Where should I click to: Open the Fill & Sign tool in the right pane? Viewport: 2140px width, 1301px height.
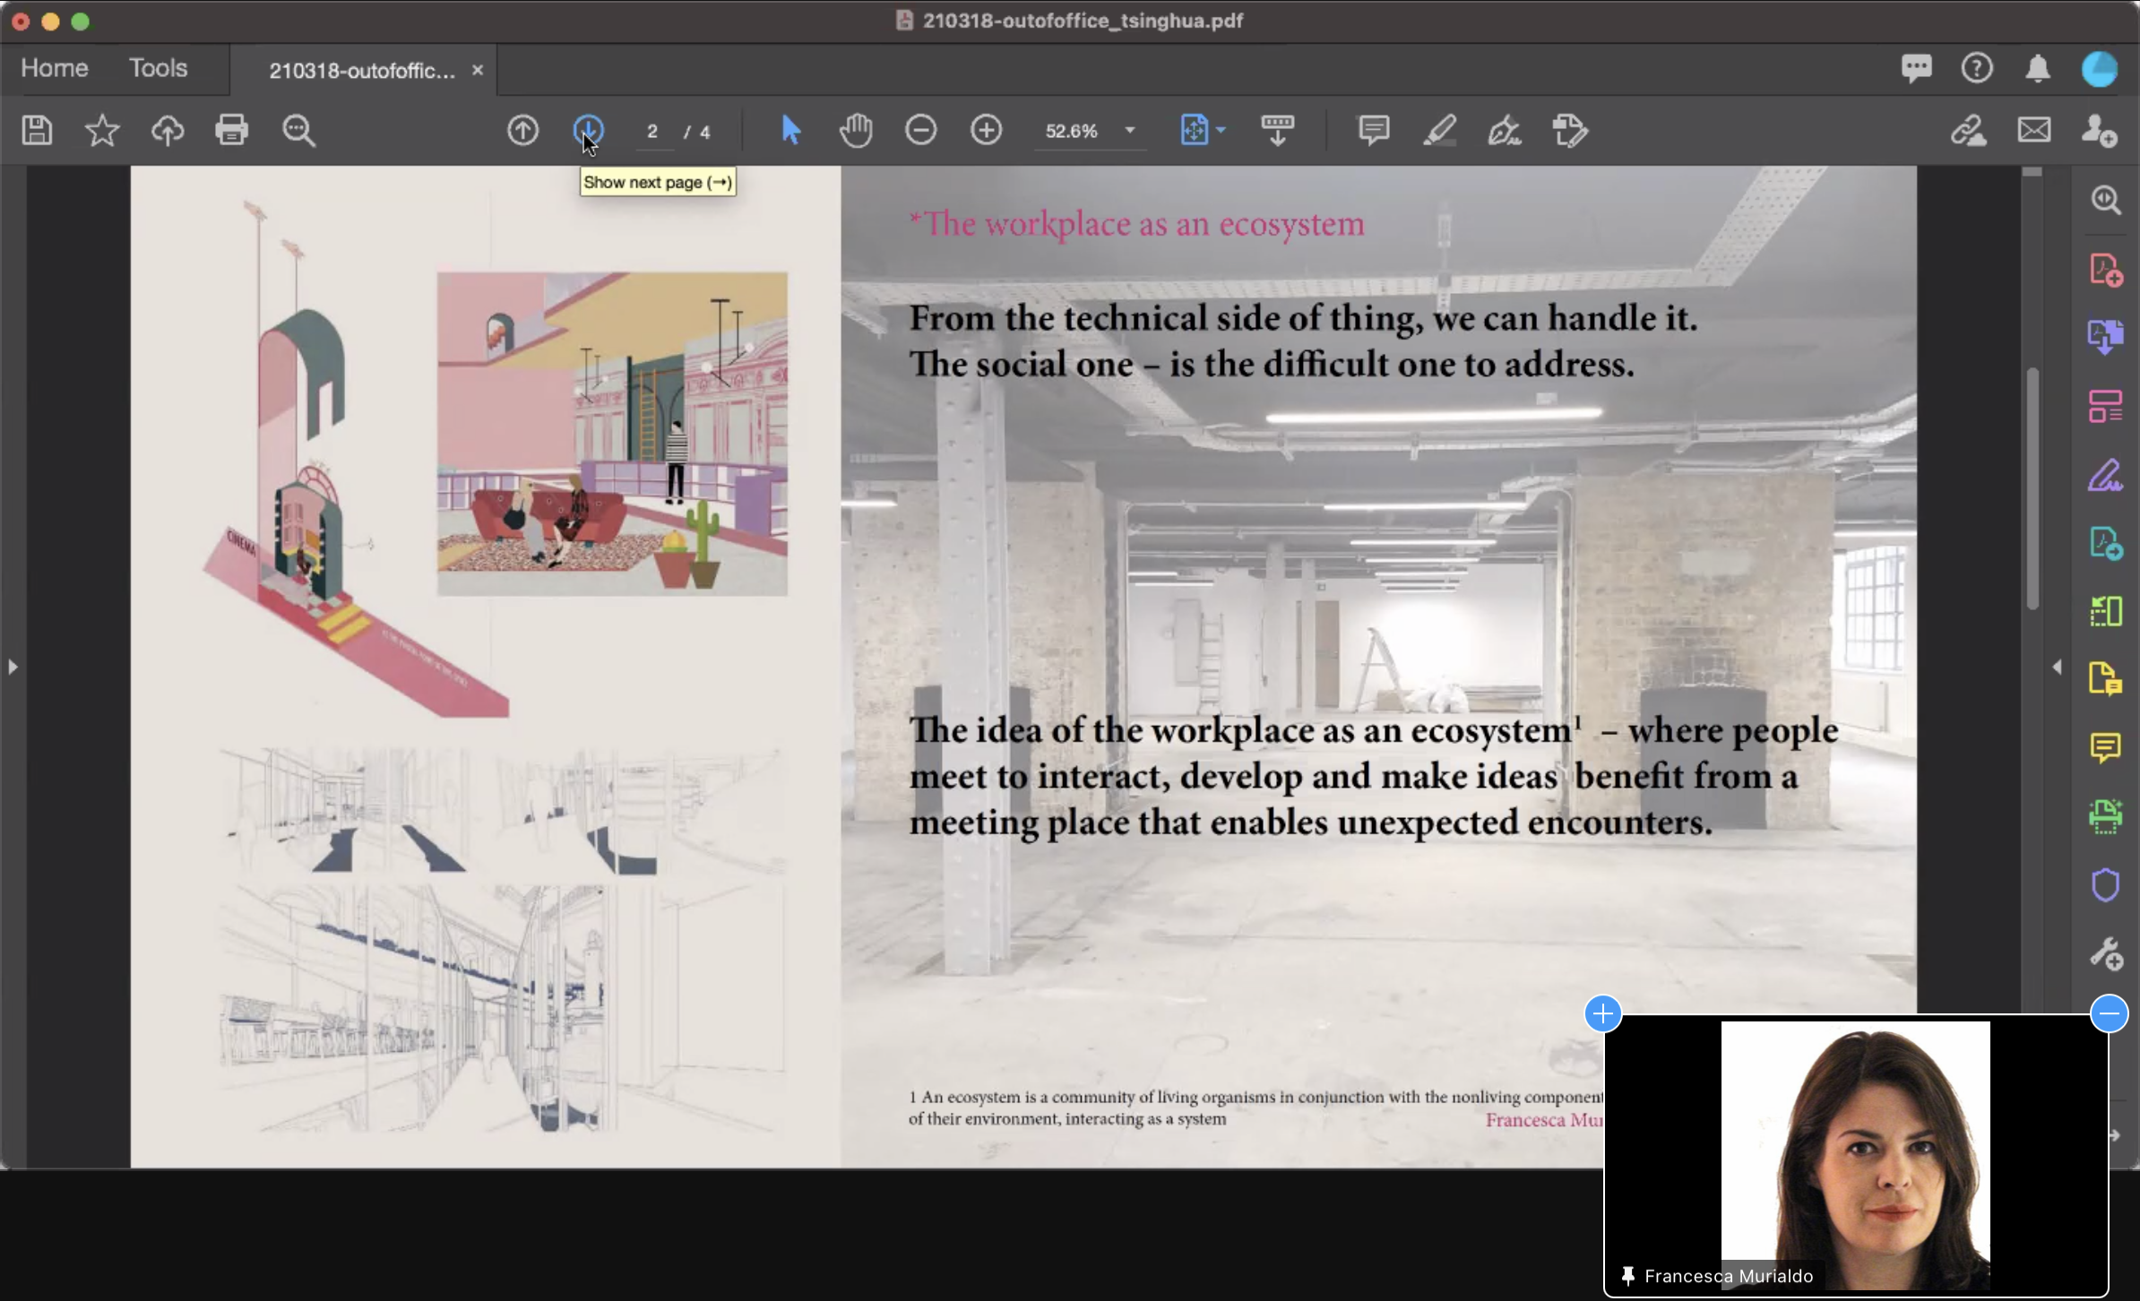click(2106, 475)
